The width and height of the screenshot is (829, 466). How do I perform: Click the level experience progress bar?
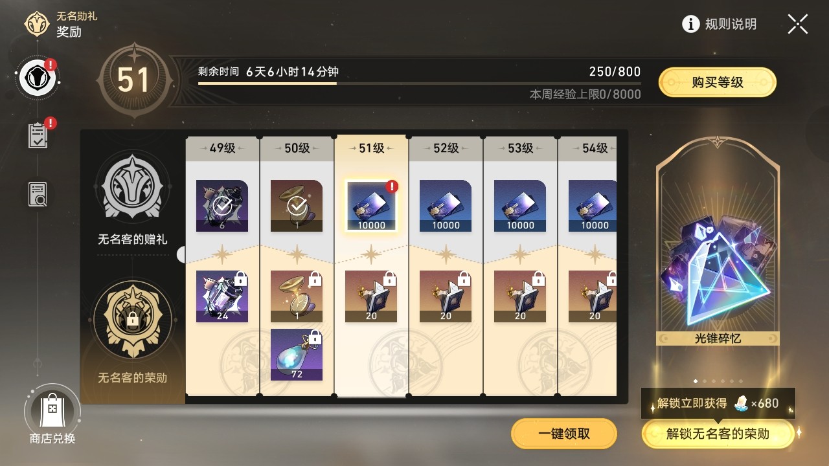420,83
